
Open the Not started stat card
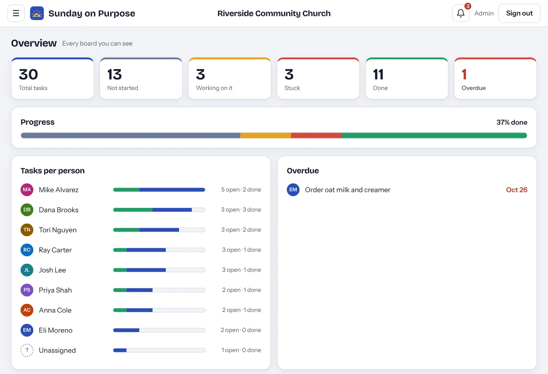pos(141,78)
